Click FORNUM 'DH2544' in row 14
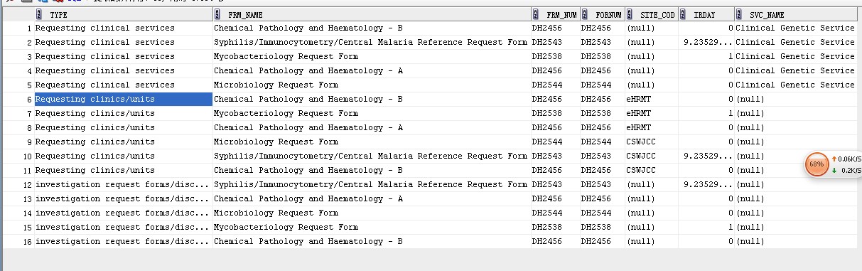862x271 pixels. 596,213
